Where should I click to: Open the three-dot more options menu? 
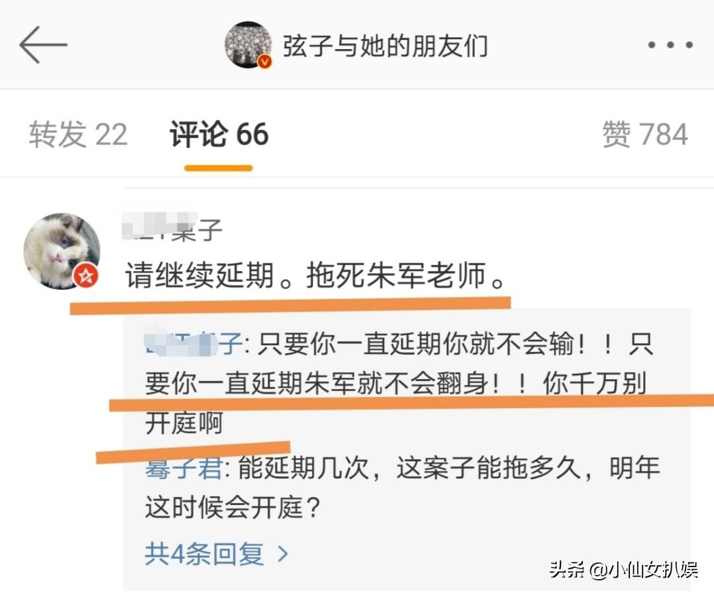pyautogui.click(x=670, y=44)
